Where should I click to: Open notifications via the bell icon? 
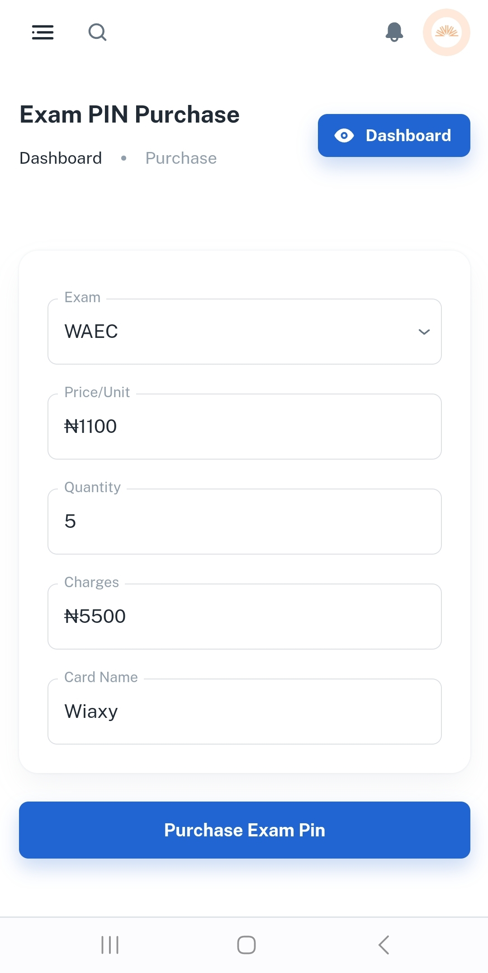click(x=394, y=32)
